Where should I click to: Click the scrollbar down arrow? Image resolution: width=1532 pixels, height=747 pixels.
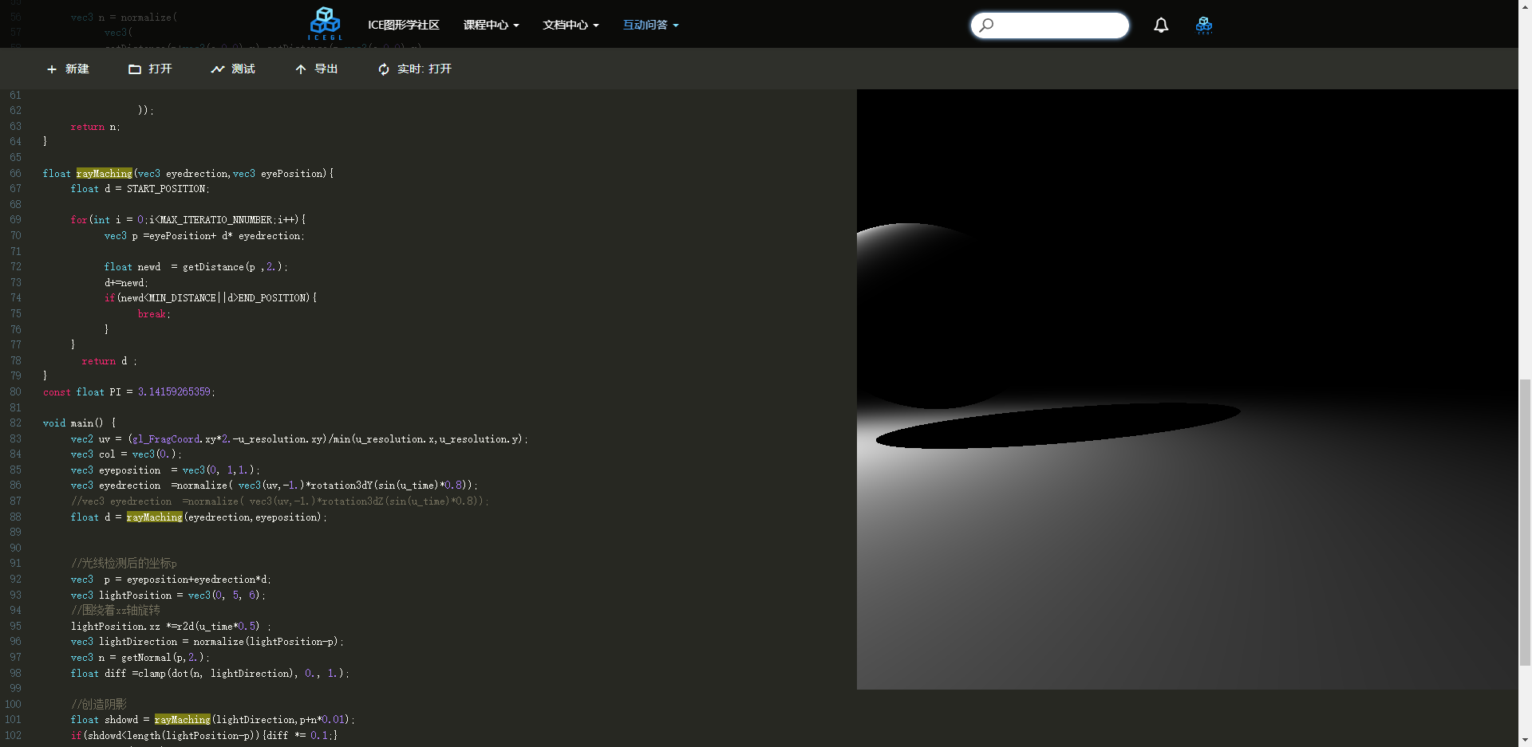pos(1525,741)
